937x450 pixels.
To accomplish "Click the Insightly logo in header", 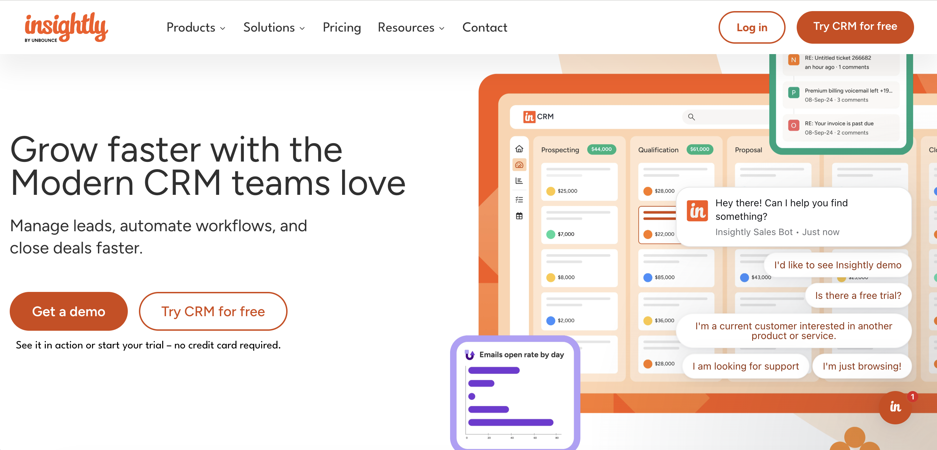I will click(x=66, y=27).
